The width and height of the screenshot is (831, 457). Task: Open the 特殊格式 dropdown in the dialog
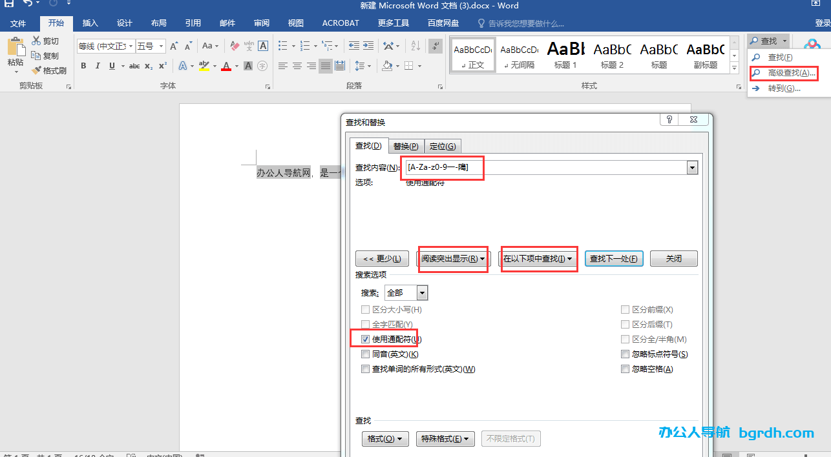pos(445,438)
